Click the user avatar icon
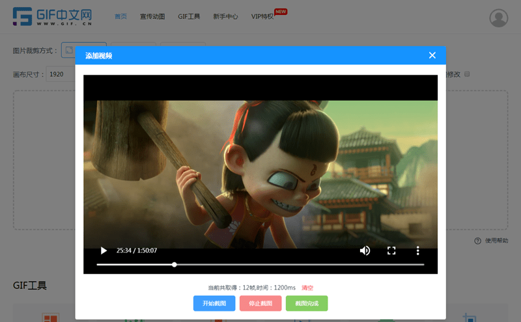521x322 pixels. point(499,18)
